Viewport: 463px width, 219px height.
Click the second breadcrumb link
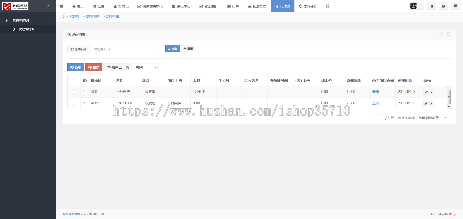[x=92, y=17]
